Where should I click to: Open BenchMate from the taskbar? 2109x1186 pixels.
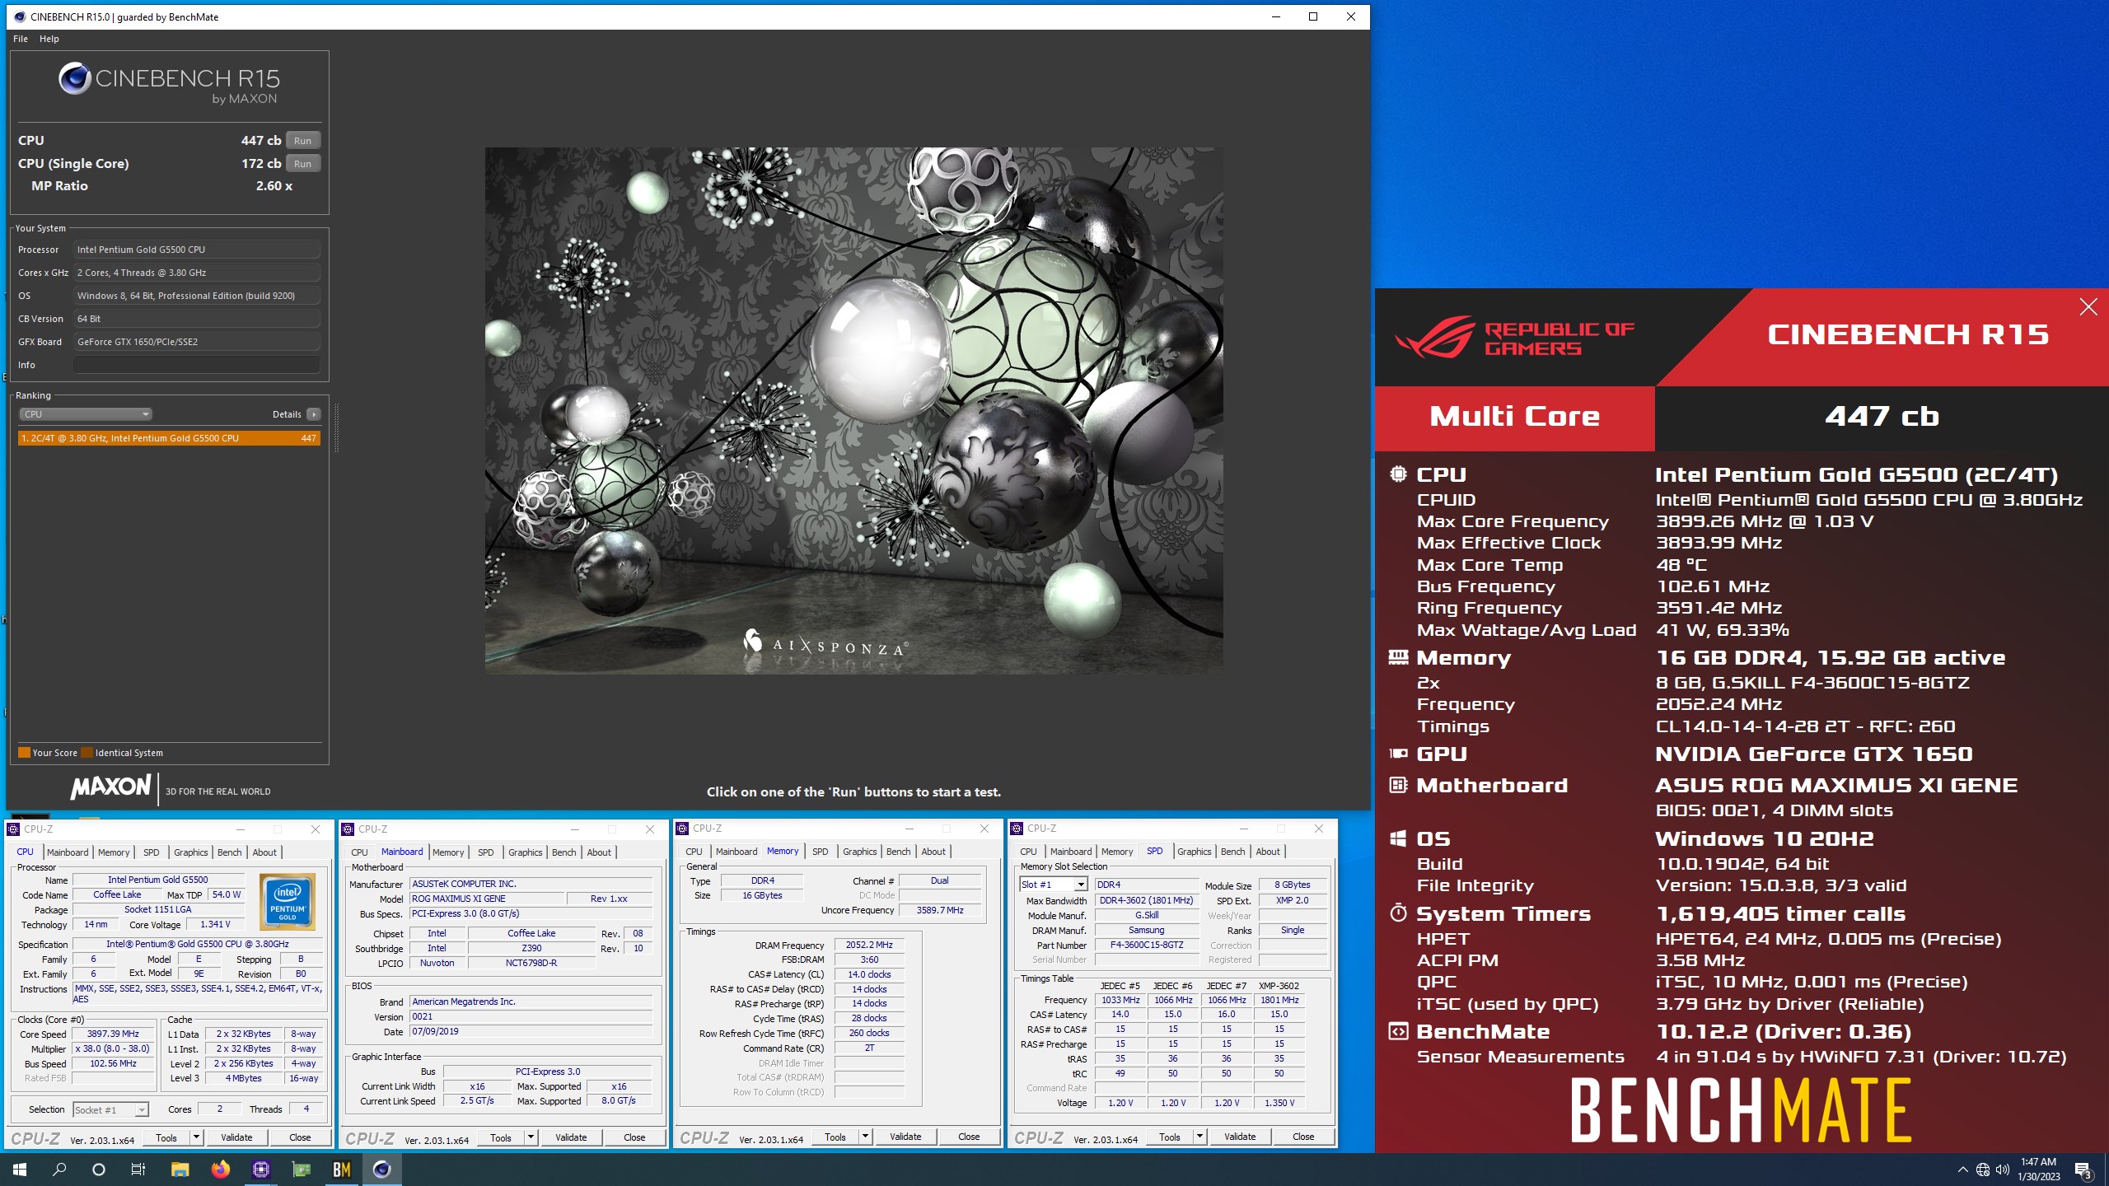[x=342, y=1170]
